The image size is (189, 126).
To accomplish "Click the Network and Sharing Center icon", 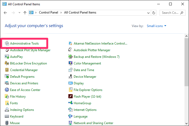I will pos(71,123).
